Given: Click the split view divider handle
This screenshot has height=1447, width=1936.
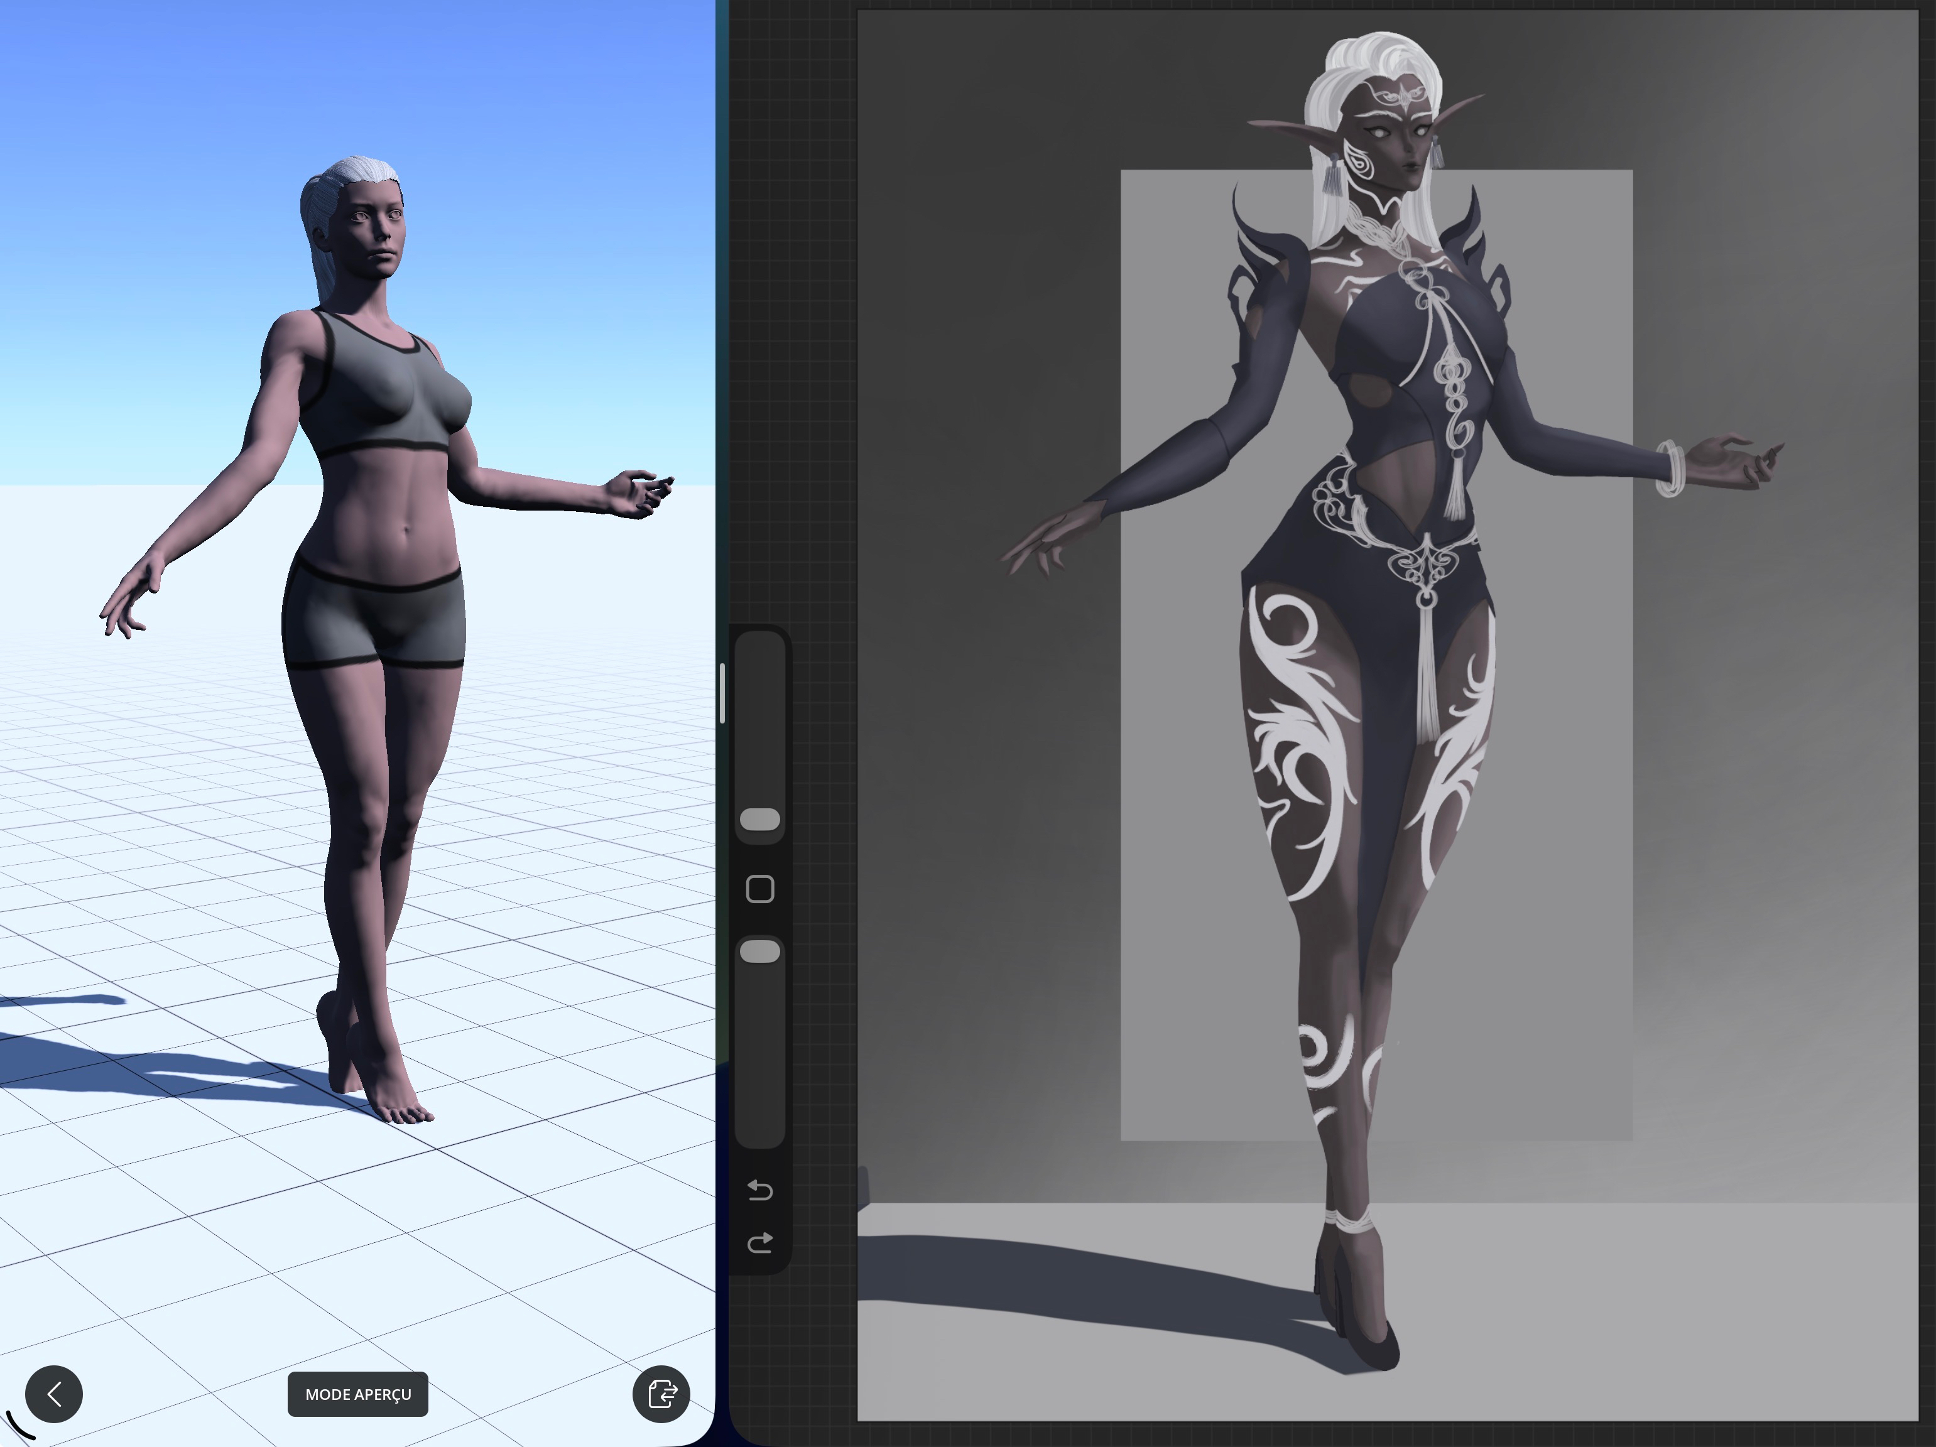Looking at the screenshot, I should [722, 693].
